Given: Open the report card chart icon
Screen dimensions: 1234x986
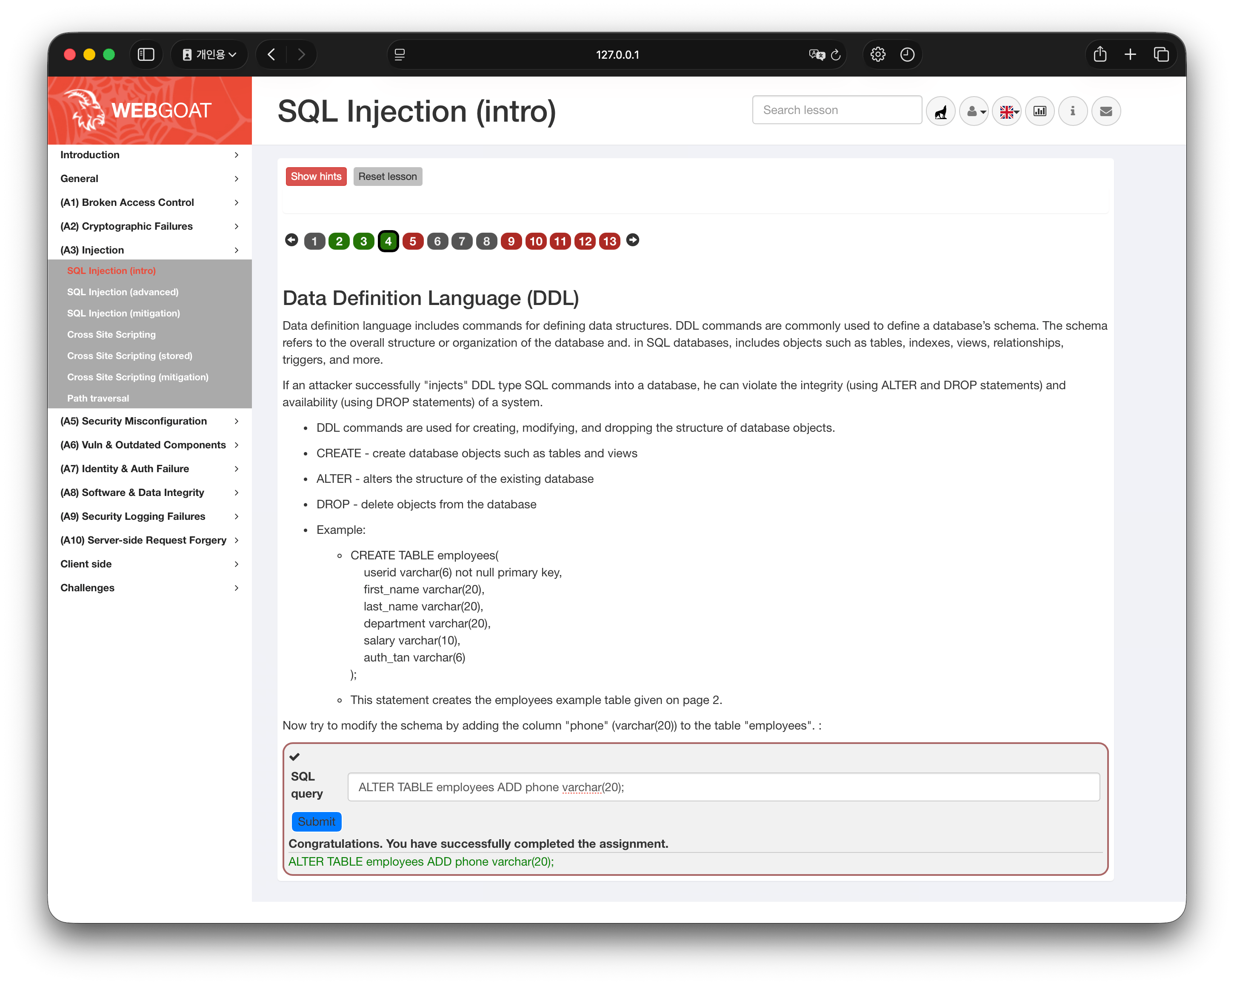Looking at the screenshot, I should tap(1040, 111).
